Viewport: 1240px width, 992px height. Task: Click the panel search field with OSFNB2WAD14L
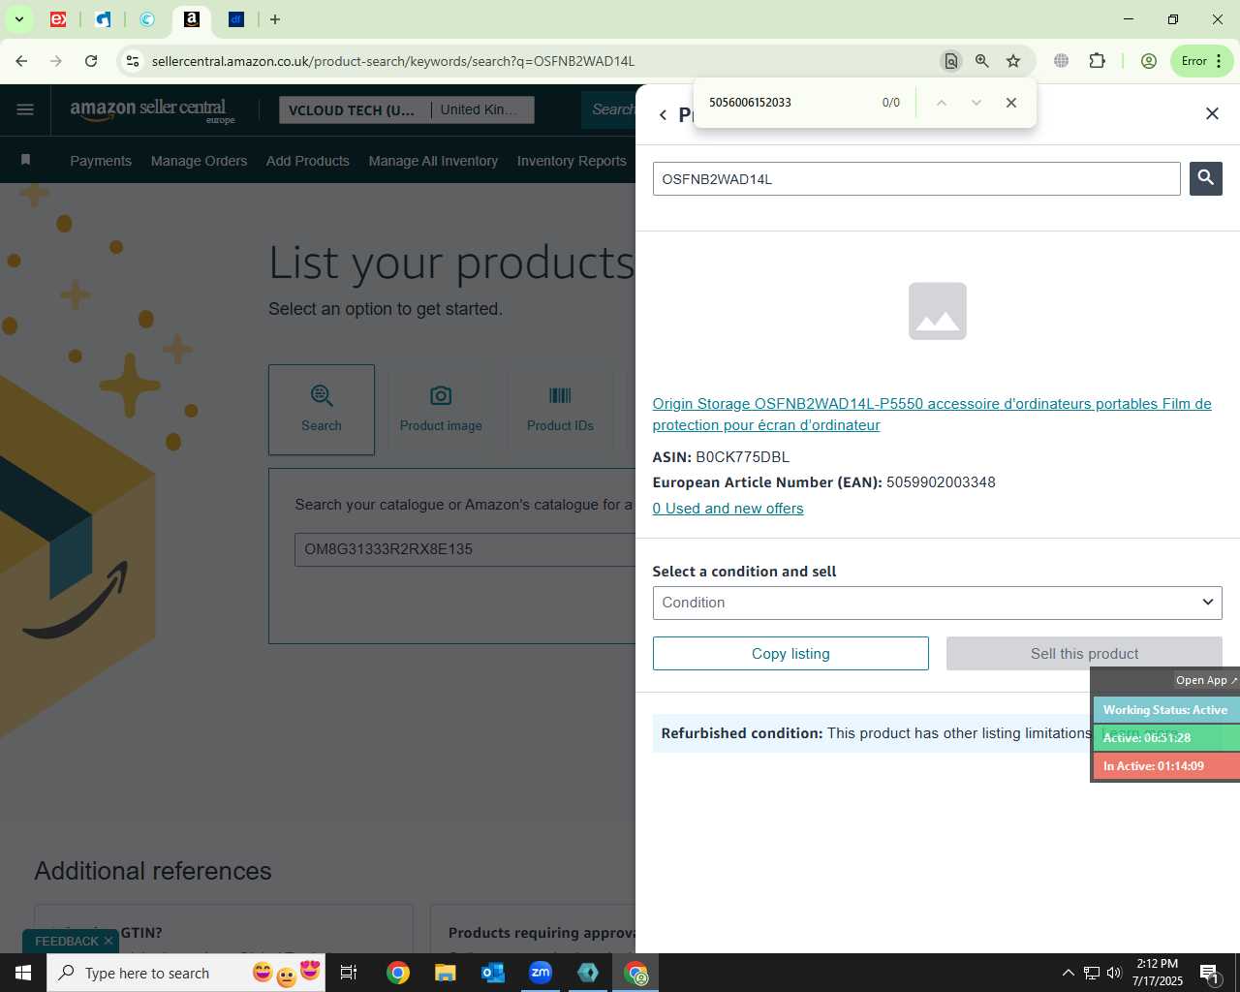916,179
